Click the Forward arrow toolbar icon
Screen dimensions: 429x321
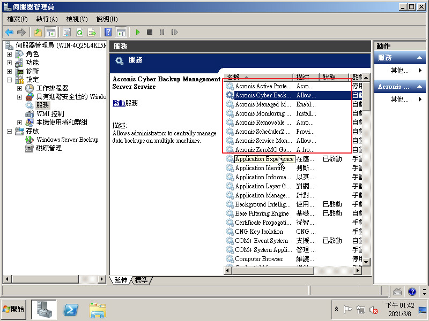point(21,32)
